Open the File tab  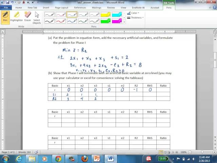pos(6,7)
